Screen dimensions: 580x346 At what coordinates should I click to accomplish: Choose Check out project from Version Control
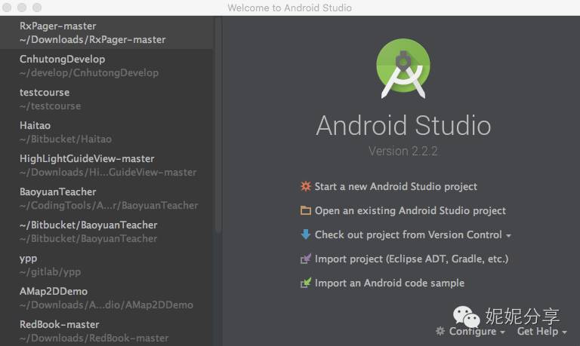pos(409,234)
